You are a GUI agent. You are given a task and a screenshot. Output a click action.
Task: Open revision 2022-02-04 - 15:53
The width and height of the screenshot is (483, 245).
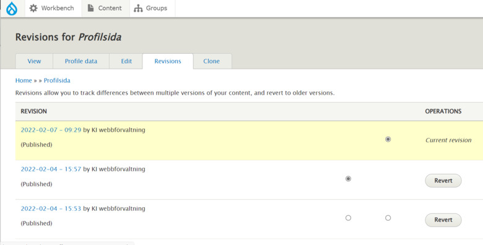(x=51, y=208)
